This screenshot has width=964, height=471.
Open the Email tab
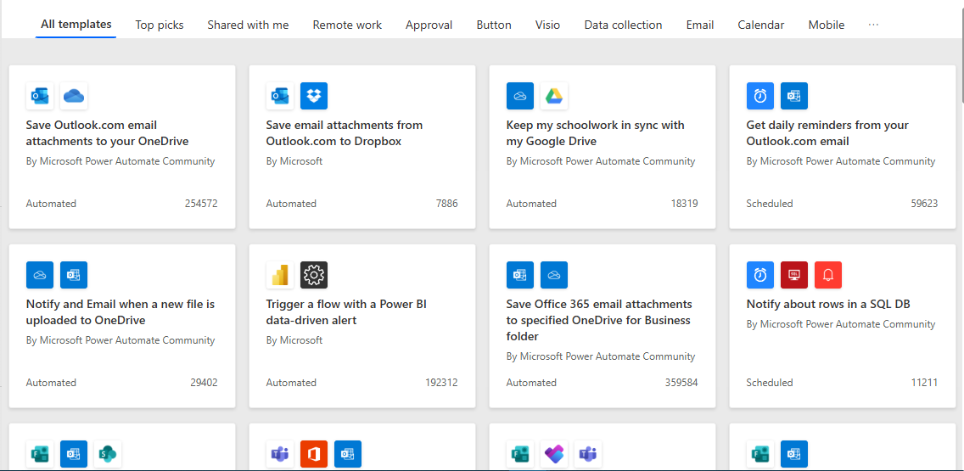point(700,25)
